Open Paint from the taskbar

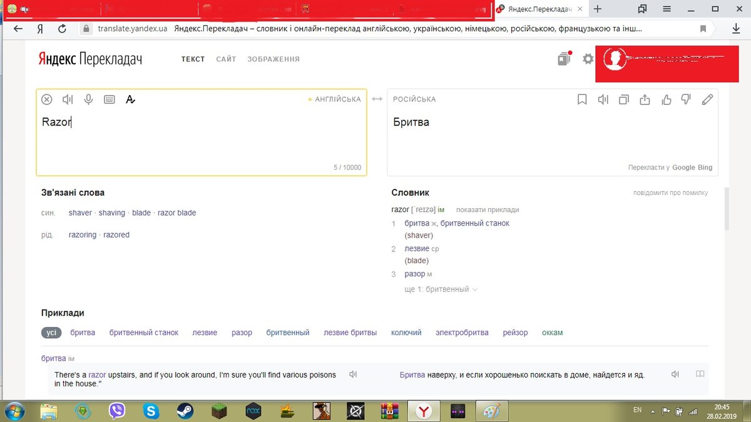[492, 411]
